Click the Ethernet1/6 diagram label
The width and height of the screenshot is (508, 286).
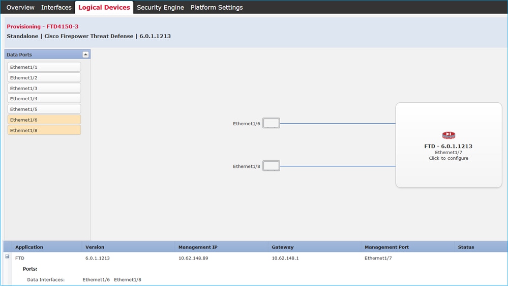[246, 124]
